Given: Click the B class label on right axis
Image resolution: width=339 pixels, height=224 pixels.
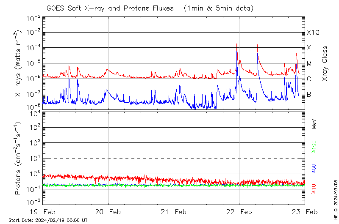Looking at the screenshot, I should tap(309, 94).
